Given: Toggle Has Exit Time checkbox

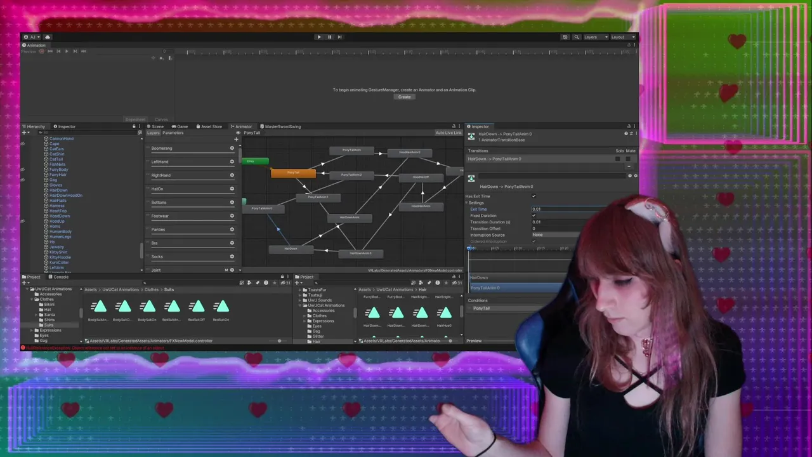Looking at the screenshot, I should pos(534,196).
